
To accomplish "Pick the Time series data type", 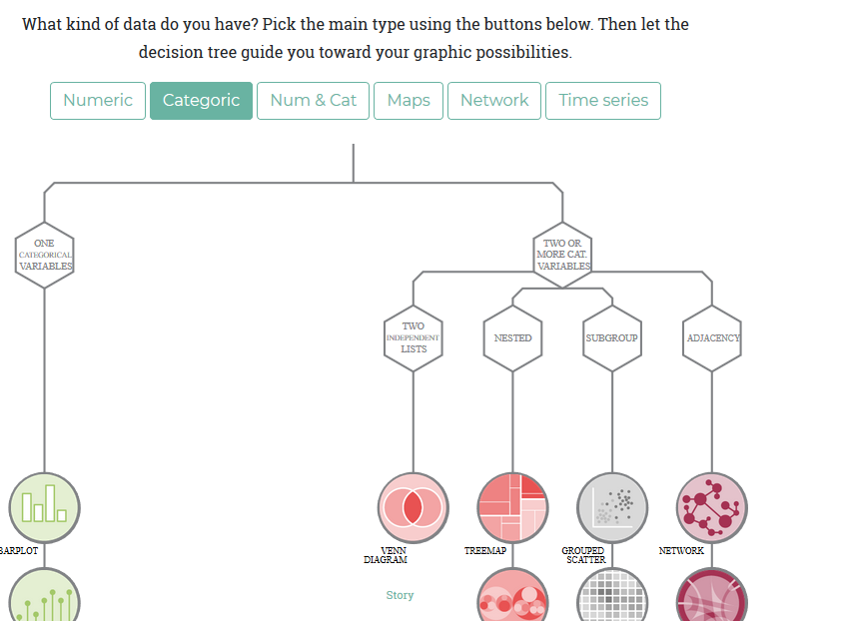I will click(603, 101).
